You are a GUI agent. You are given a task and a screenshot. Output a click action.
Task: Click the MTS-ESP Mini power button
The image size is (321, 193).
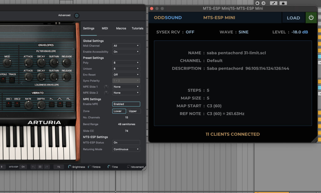[311, 18]
